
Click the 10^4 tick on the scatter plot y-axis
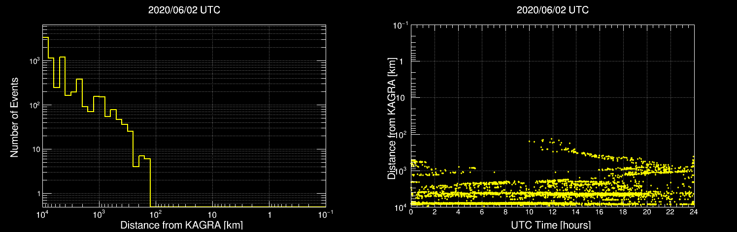pyautogui.click(x=401, y=207)
